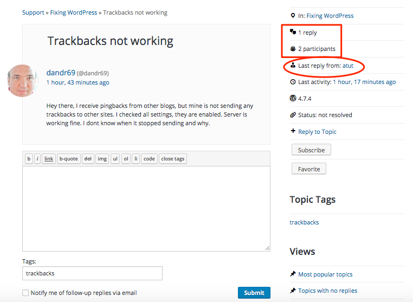
Task: Click the paperclip icon beside Status: not resolved
Action: 293,115
